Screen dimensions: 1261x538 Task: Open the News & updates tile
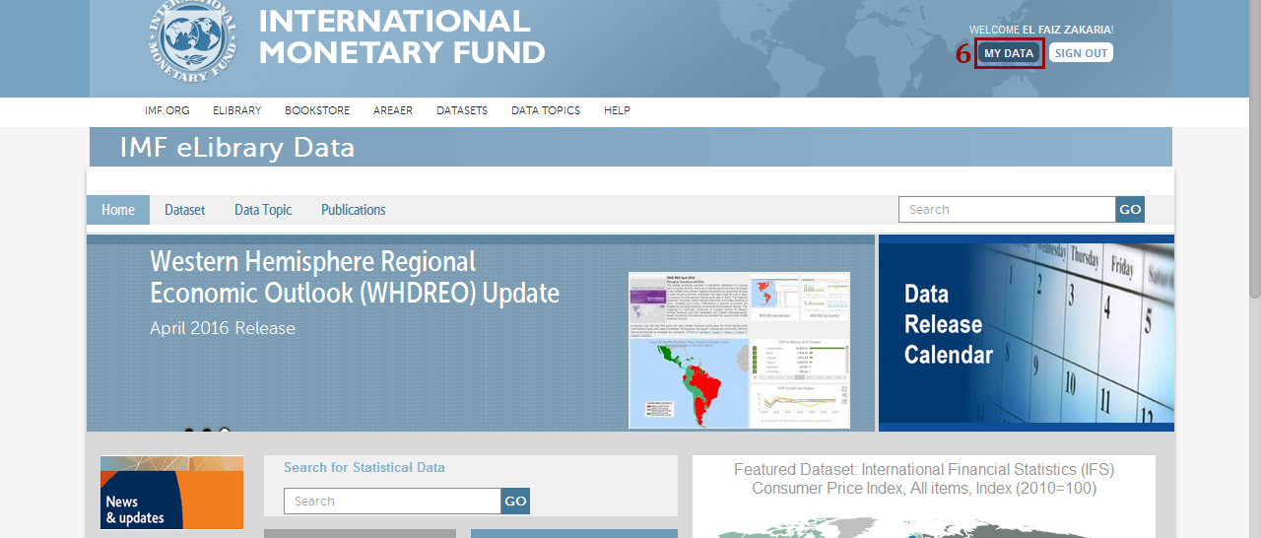(171, 493)
